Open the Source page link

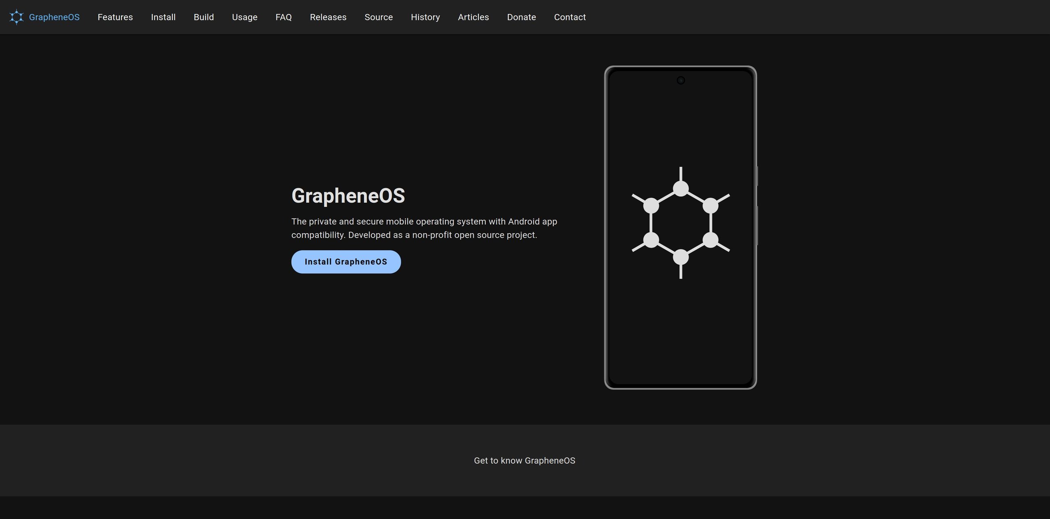(x=378, y=17)
